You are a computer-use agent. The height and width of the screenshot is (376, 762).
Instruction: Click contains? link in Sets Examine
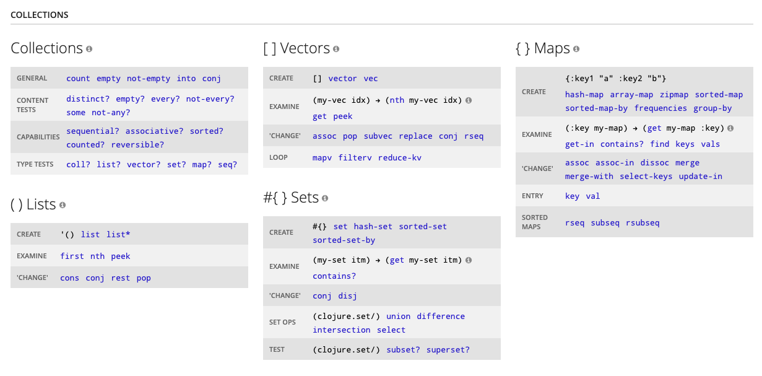[334, 276]
